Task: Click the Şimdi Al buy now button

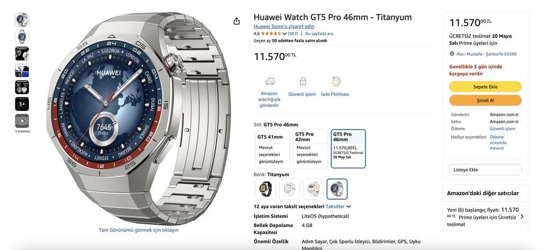Action: 485,100
